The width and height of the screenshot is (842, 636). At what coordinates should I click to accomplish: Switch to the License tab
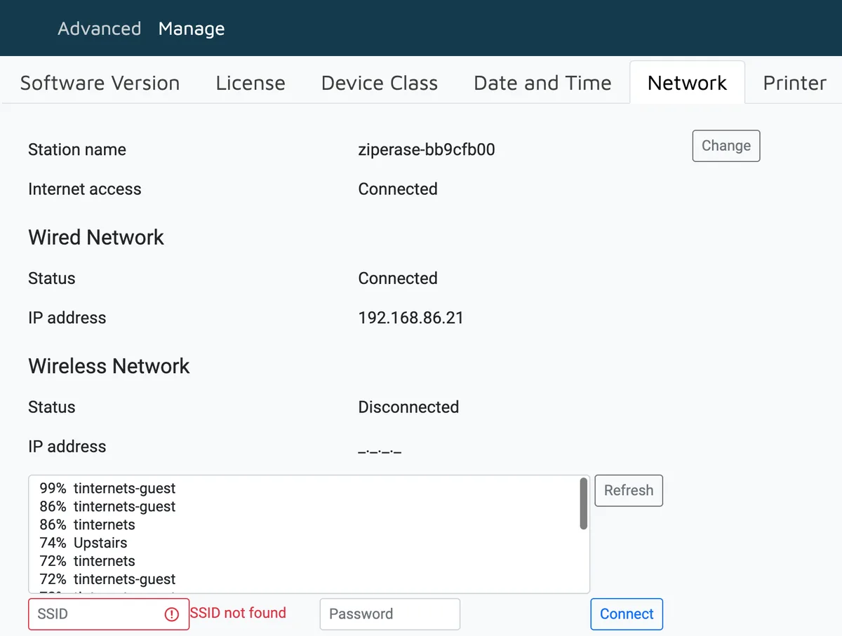point(250,83)
